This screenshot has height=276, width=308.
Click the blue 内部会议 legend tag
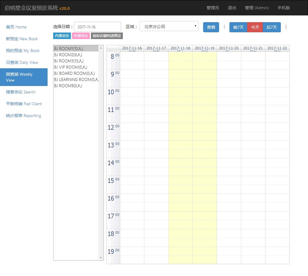click(62, 36)
